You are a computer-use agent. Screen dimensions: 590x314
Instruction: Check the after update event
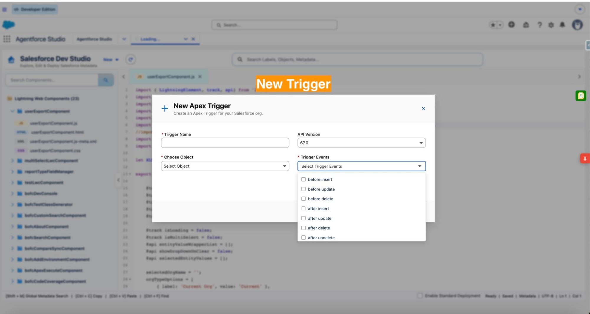point(303,218)
